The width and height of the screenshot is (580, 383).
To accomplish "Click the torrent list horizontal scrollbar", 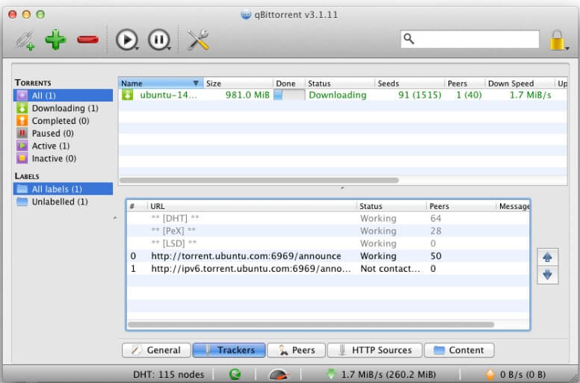I will (x=259, y=180).
